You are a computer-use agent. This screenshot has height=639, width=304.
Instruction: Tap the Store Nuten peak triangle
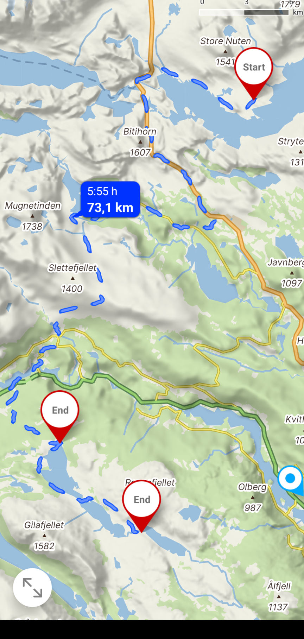click(x=226, y=51)
